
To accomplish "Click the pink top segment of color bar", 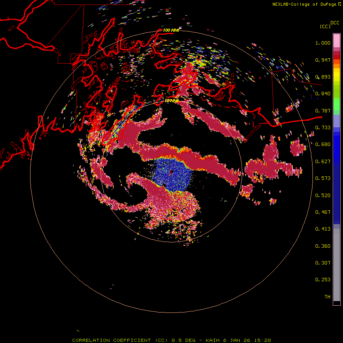I will pyautogui.click(x=337, y=41).
